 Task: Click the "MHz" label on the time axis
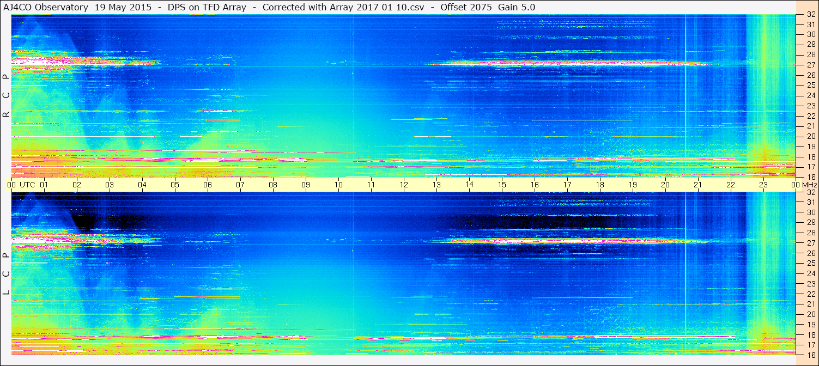pyautogui.click(x=809, y=185)
